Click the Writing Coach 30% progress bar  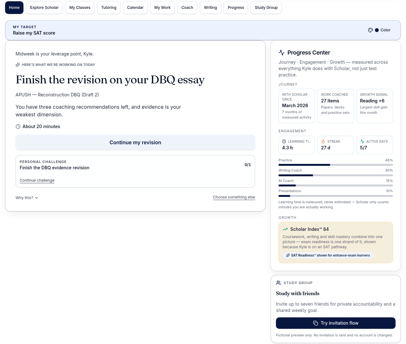coord(336,175)
